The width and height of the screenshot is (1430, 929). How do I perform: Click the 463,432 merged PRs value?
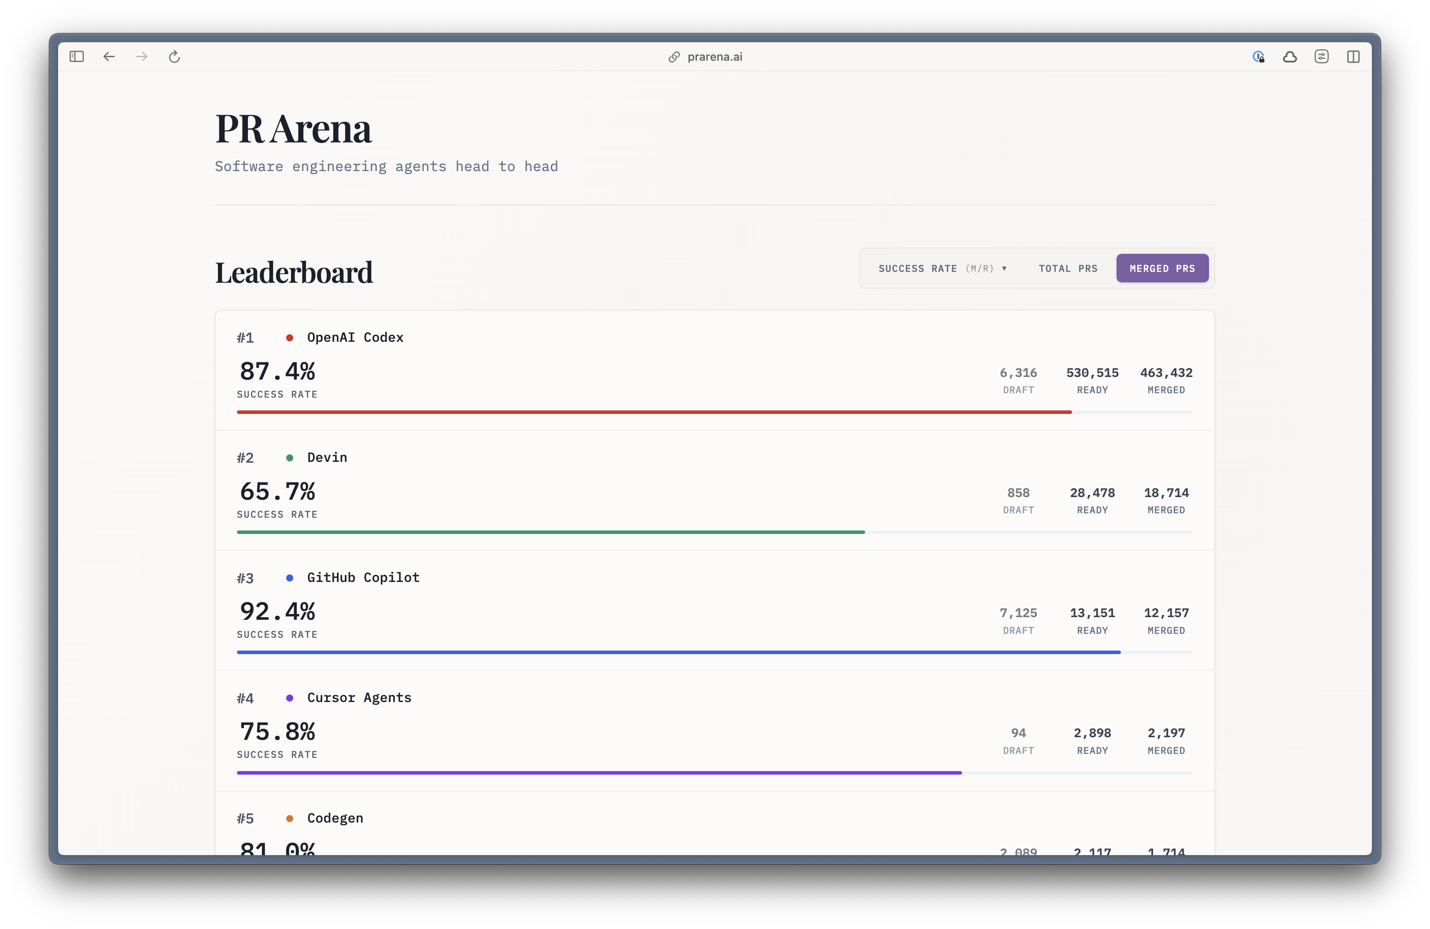[1166, 373]
